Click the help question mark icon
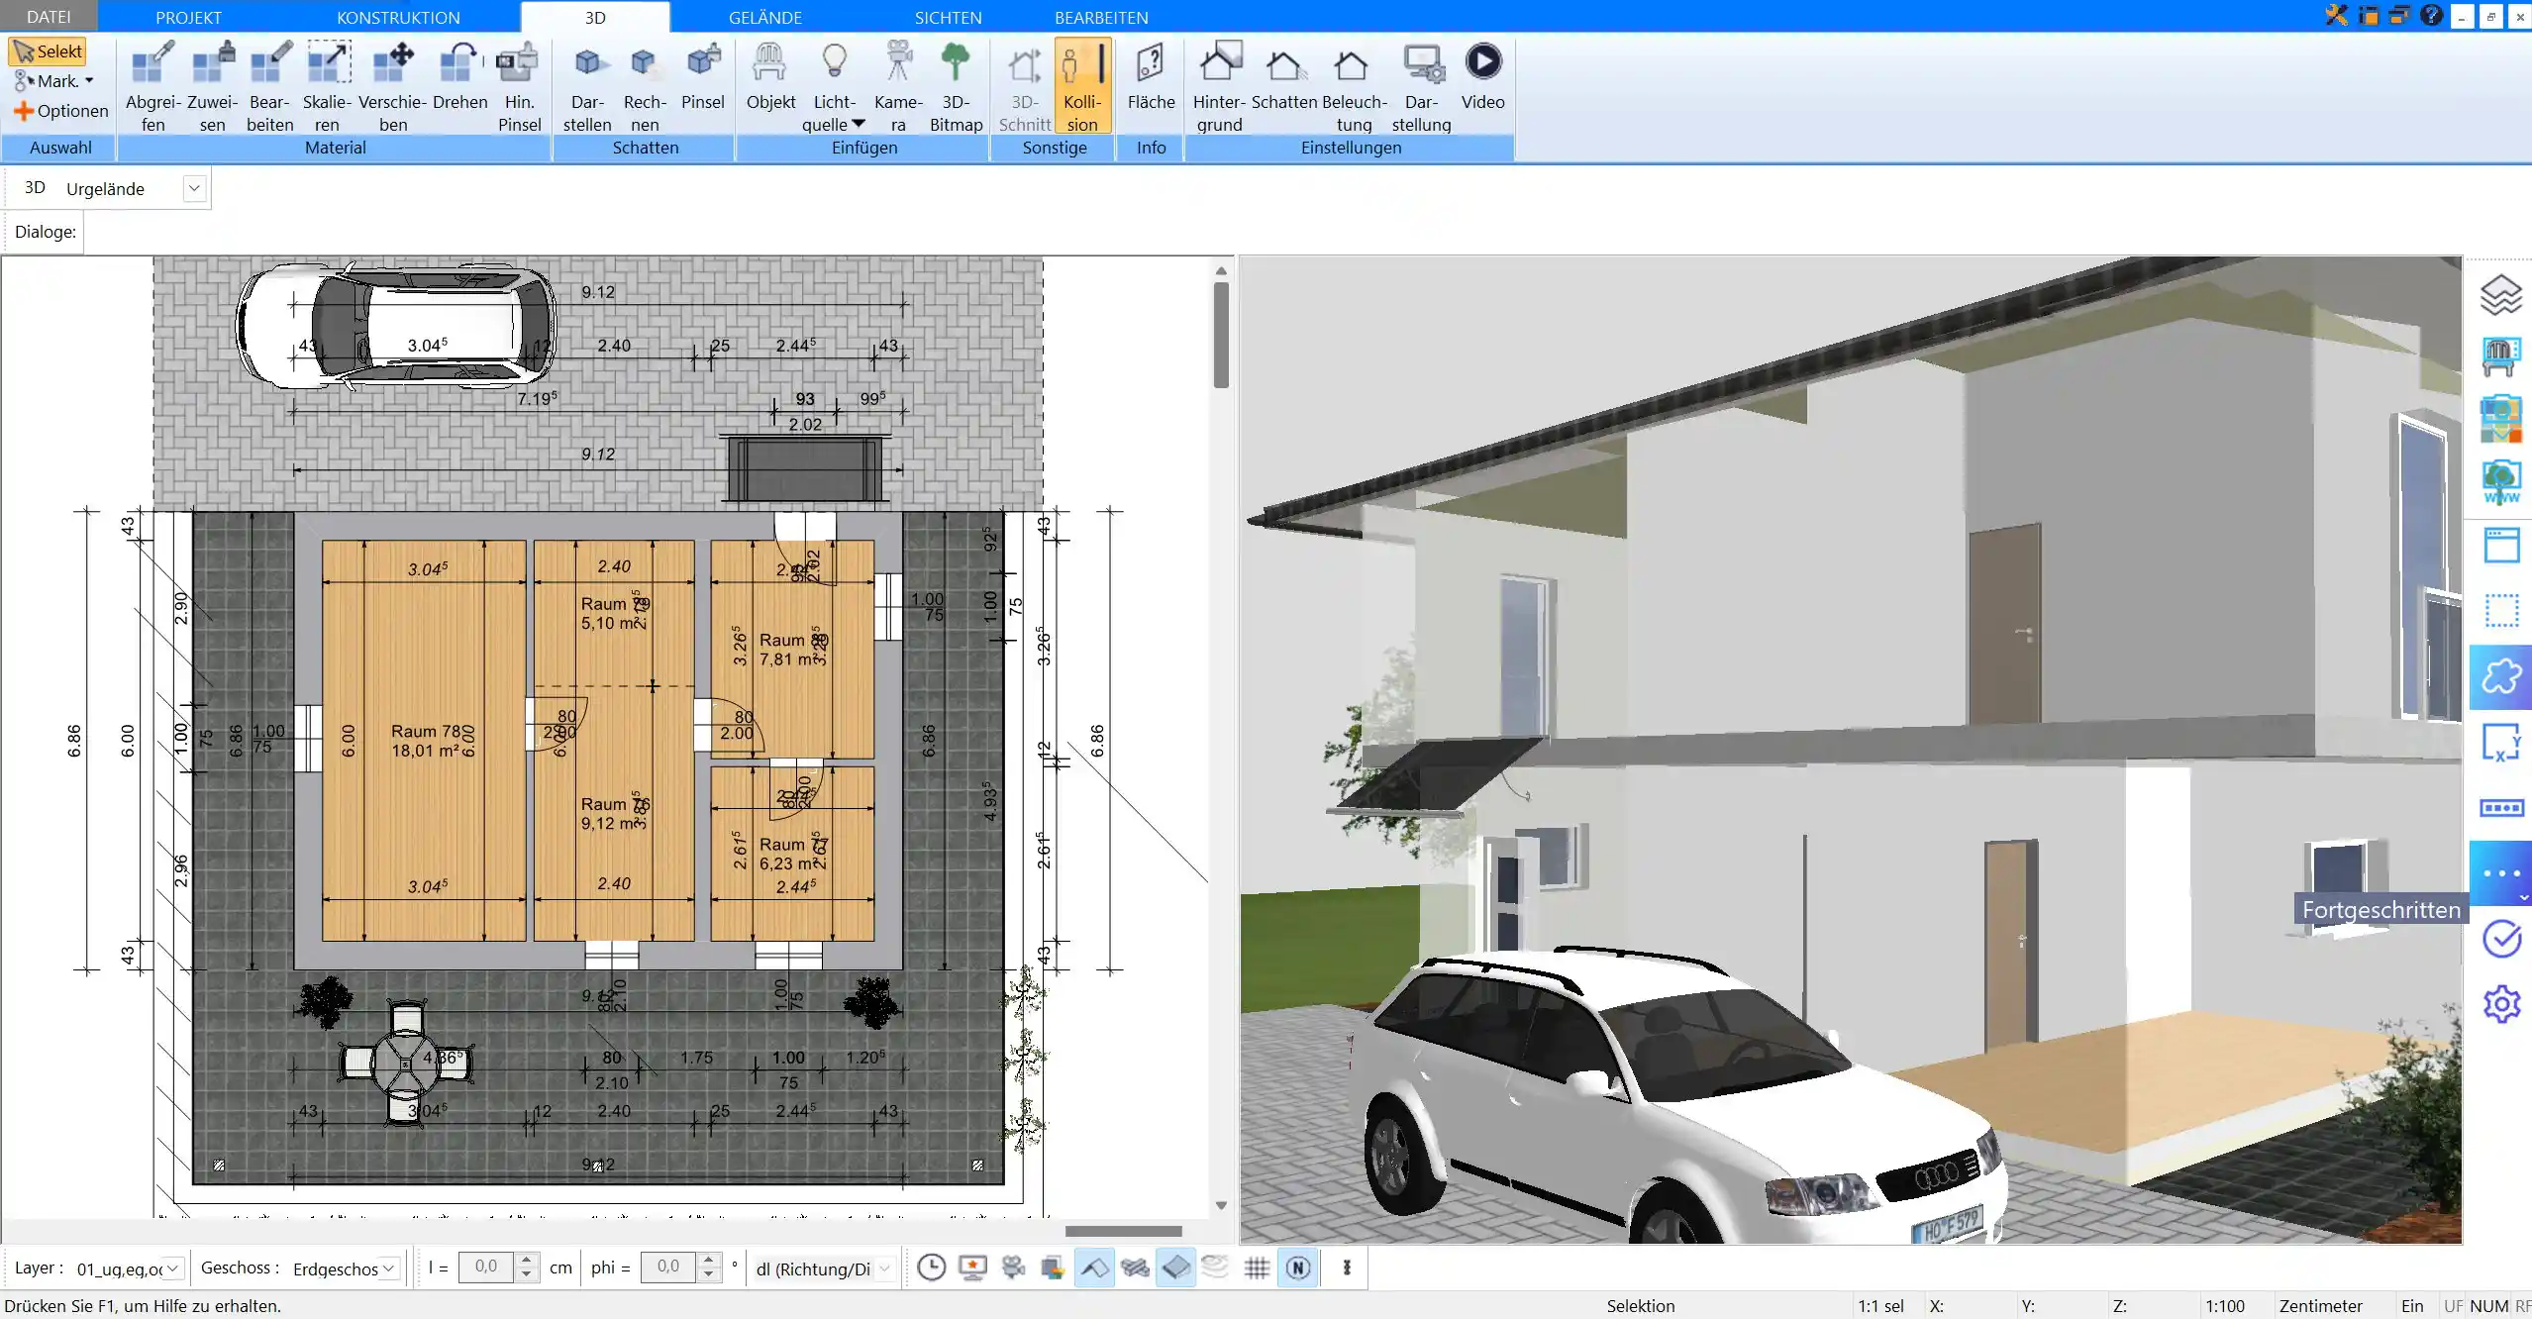Viewport: 2532px width, 1319px height. pyautogui.click(x=2431, y=15)
